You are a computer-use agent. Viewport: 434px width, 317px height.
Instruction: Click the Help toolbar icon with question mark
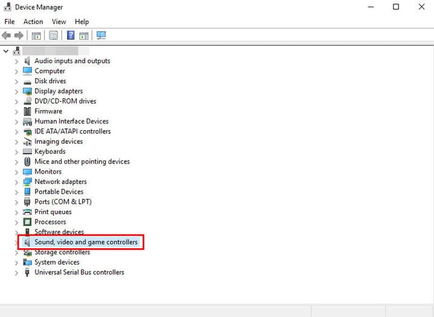[x=71, y=36]
